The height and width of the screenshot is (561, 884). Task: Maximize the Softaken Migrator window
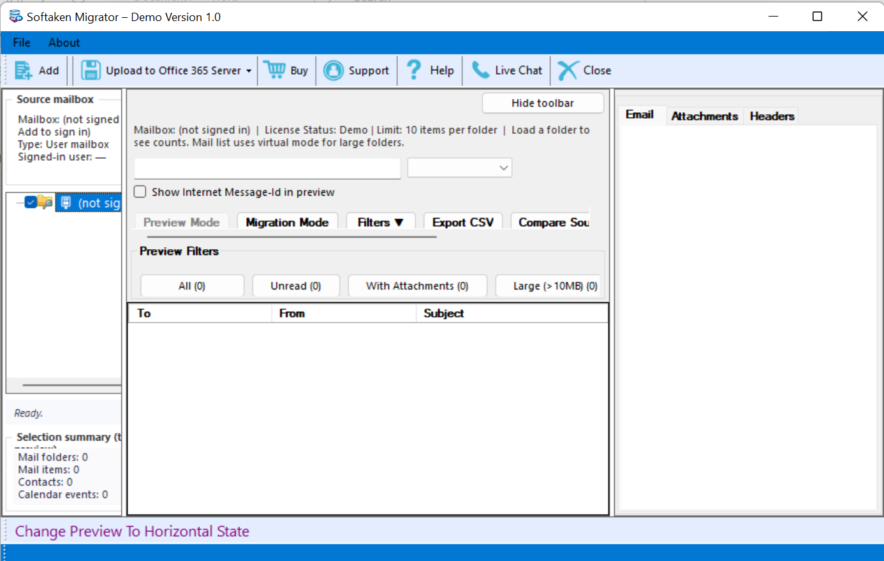click(817, 17)
